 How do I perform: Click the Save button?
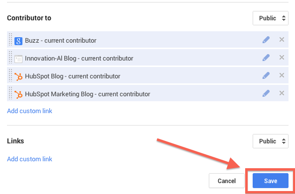[x=271, y=181]
